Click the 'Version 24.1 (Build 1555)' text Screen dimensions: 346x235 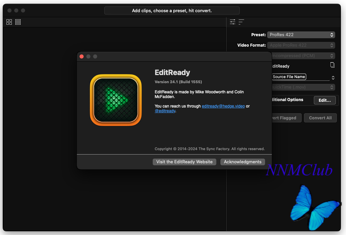click(x=178, y=82)
